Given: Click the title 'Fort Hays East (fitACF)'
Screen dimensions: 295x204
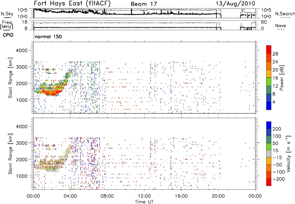Looking at the screenshot, I should [72, 4].
